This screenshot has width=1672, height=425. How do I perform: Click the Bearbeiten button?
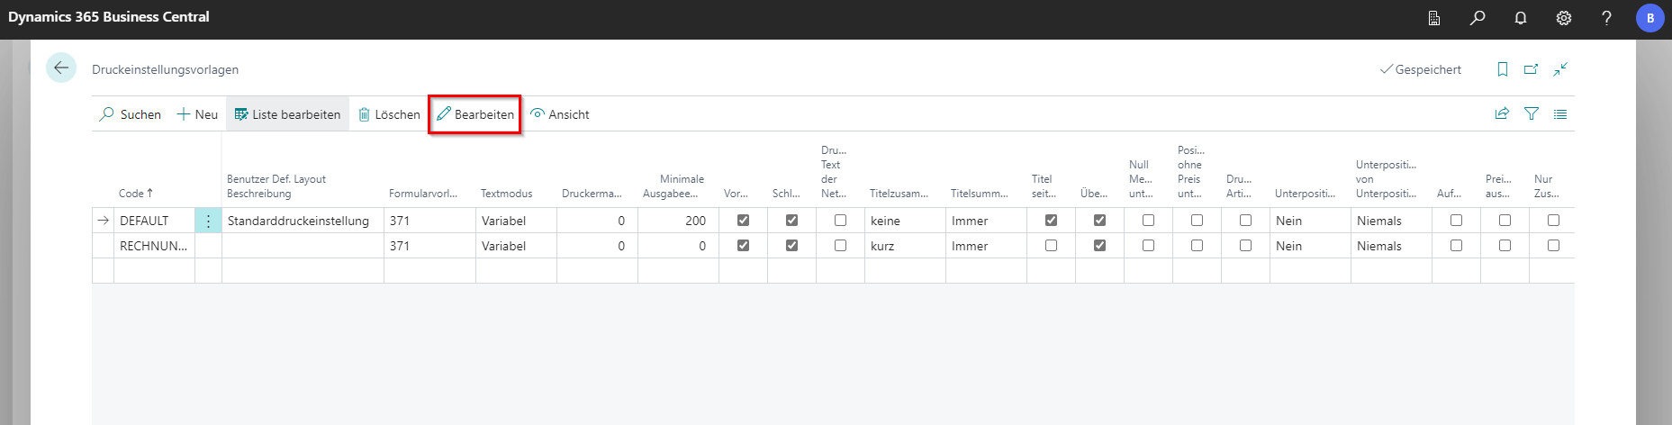click(475, 114)
